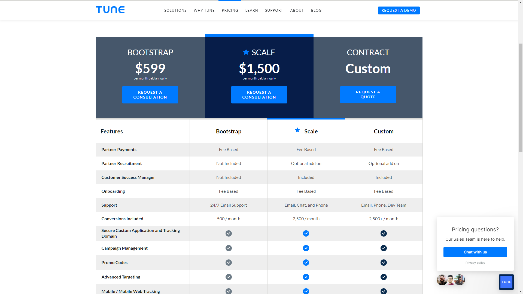This screenshot has width=523, height=294.
Task: Click the '500 / month' conversions cell
Action: click(229, 219)
